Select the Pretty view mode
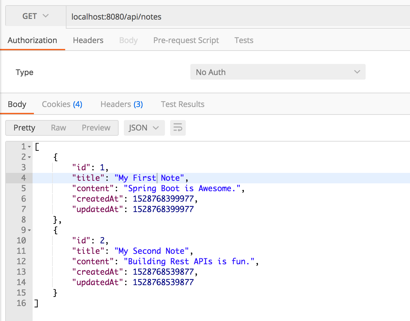The image size is (410, 321). click(24, 128)
